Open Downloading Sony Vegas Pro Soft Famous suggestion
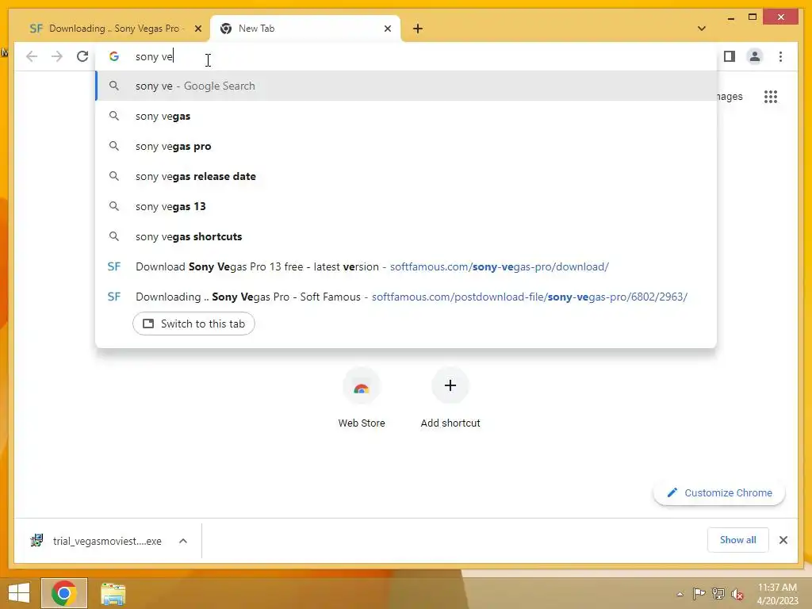This screenshot has width=812, height=609. click(406, 297)
